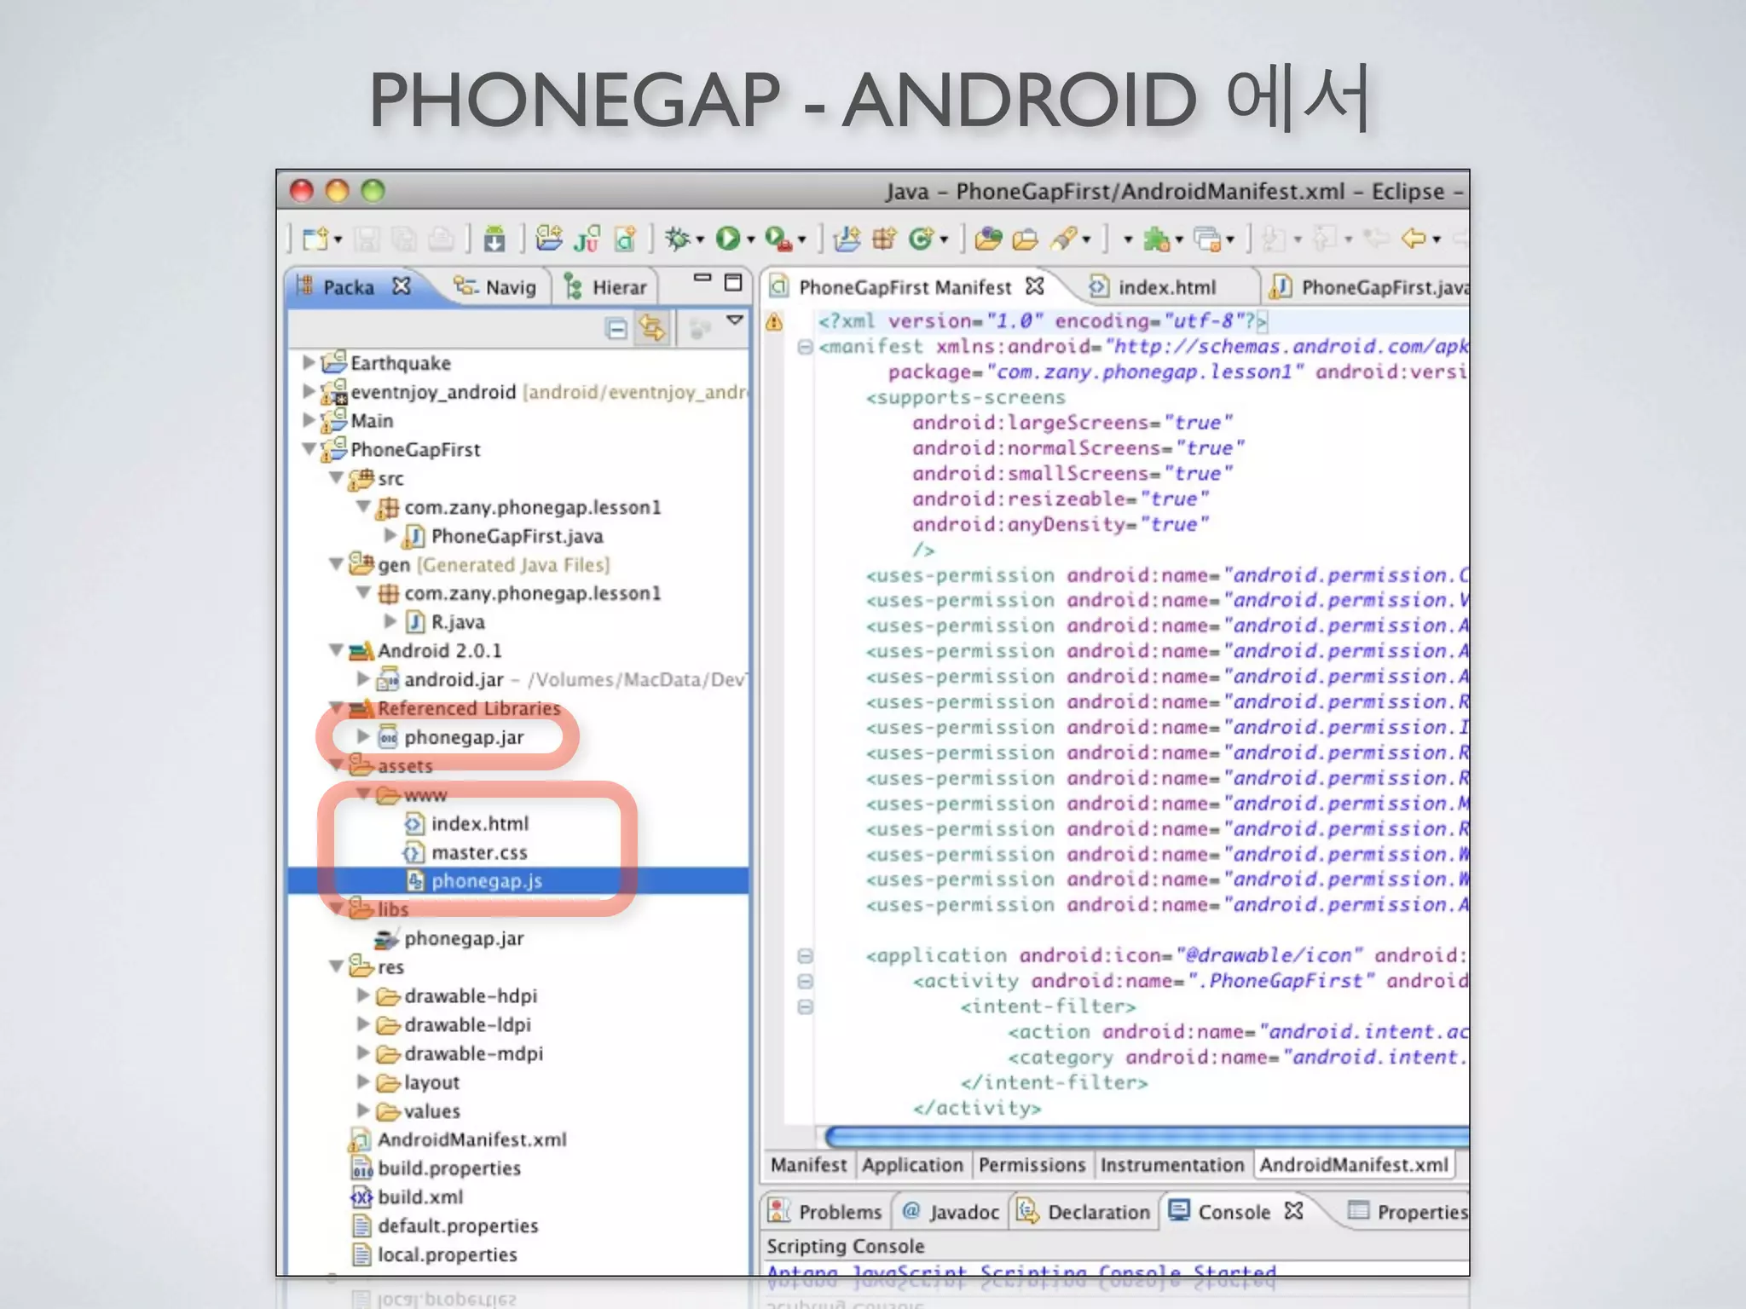The width and height of the screenshot is (1746, 1309).
Task: Expand the Earthquake project
Action: [309, 362]
